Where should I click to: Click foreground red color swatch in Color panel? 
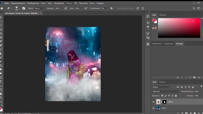coord(154,20)
